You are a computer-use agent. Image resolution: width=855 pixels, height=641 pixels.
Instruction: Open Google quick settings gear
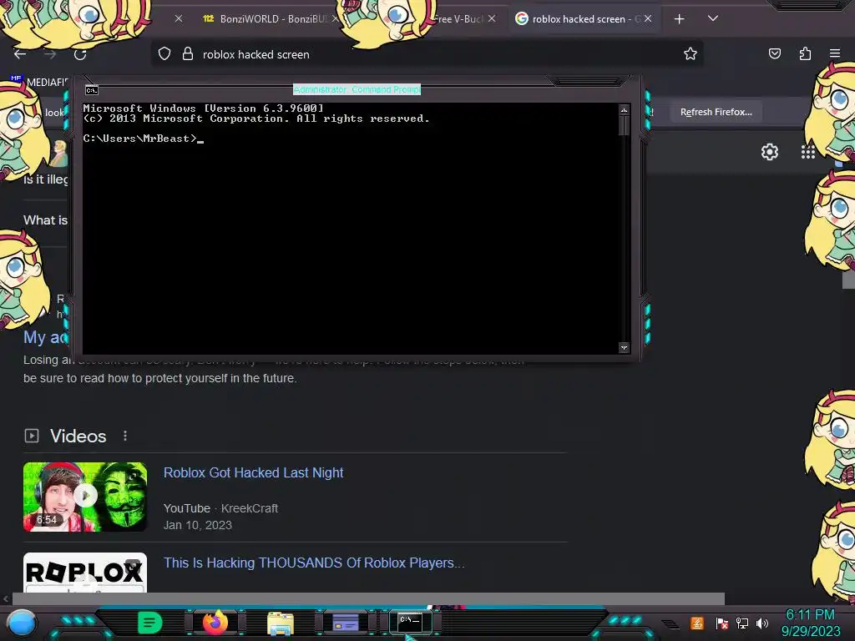point(769,152)
